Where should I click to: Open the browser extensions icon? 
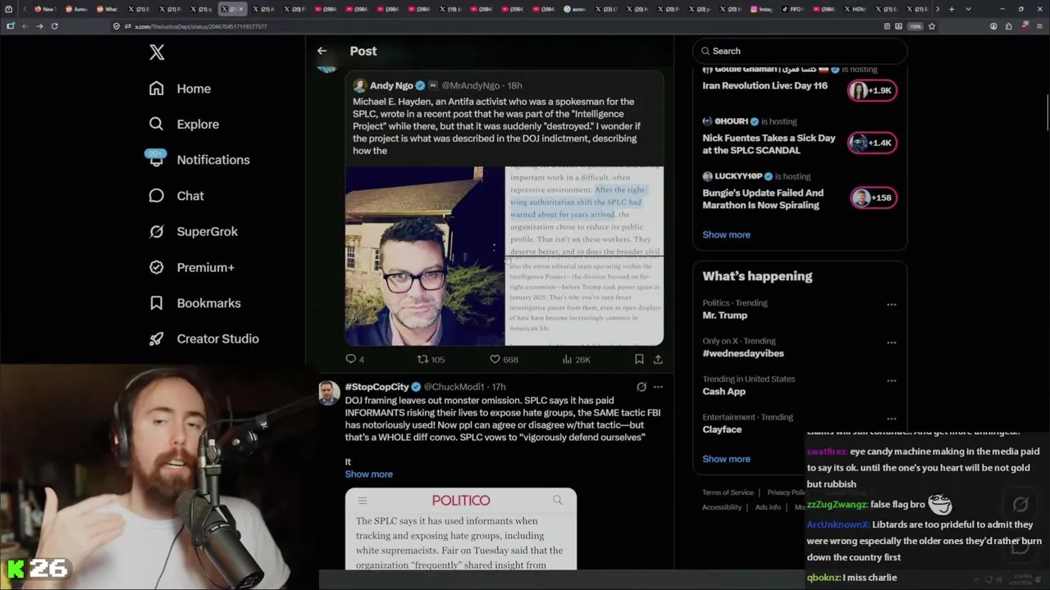click(x=1009, y=26)
